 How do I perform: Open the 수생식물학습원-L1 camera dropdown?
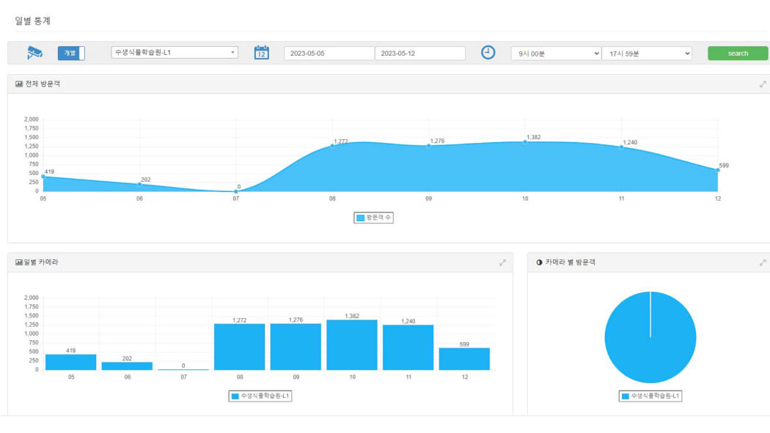click(175, 53)
